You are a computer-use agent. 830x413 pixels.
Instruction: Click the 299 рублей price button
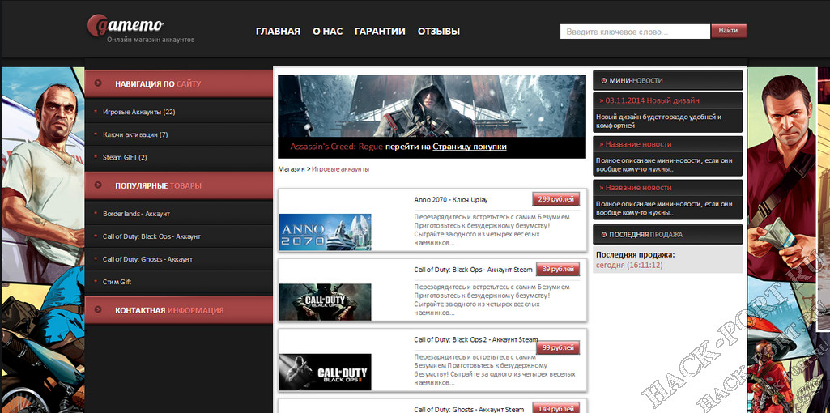[x=555, y=199]
